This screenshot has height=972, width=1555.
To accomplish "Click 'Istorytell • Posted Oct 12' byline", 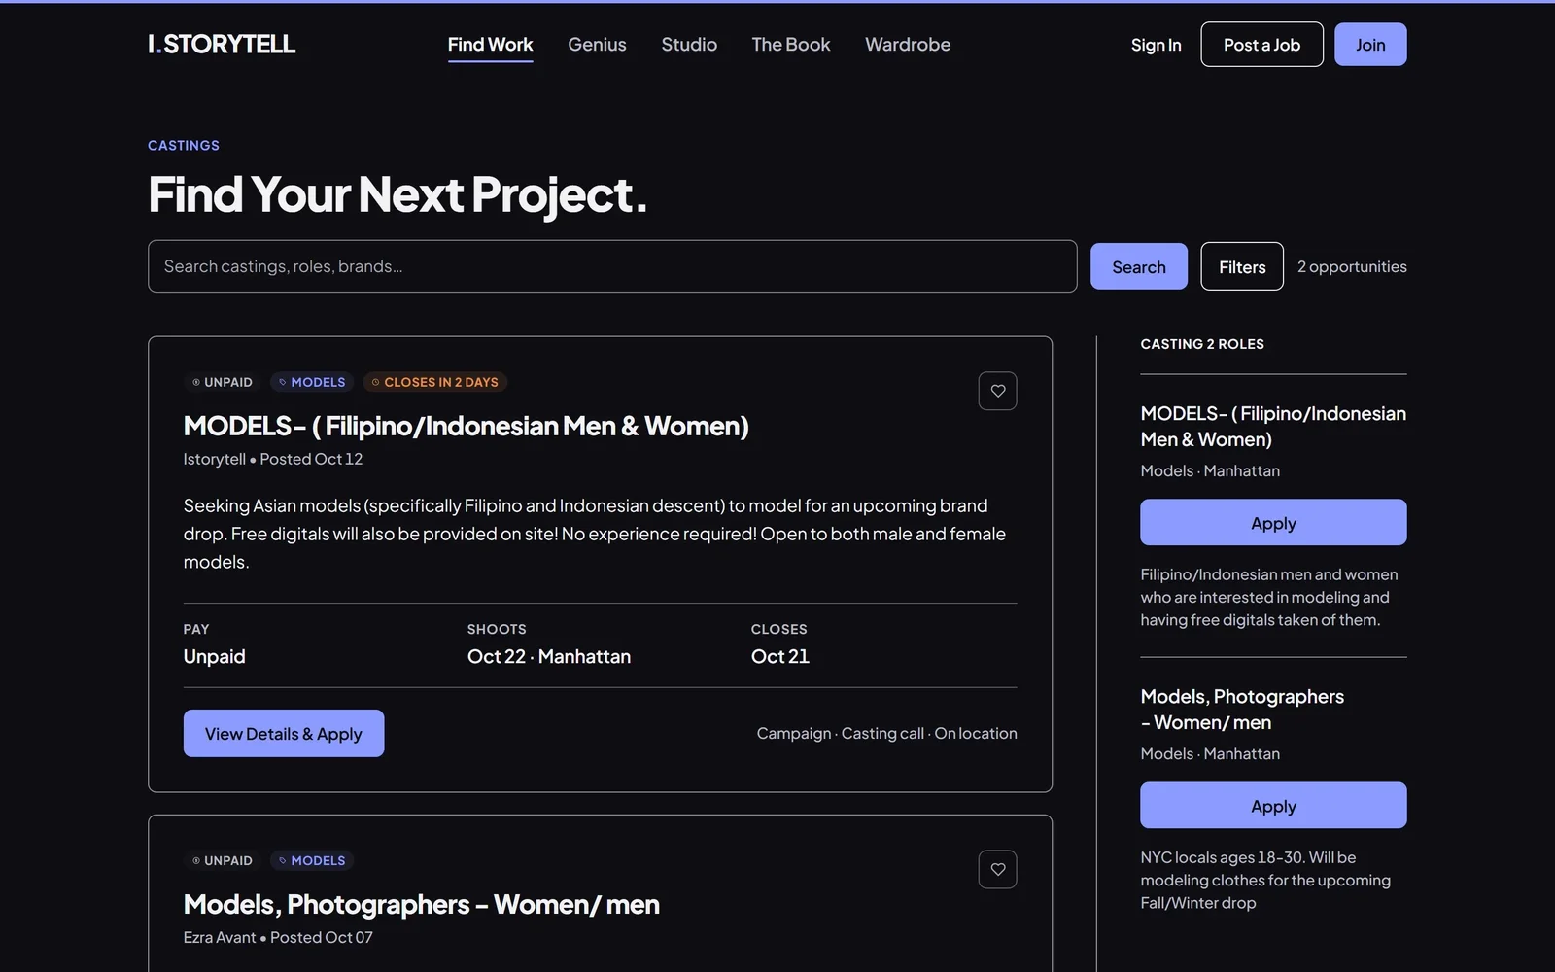I will click(273, 459).
